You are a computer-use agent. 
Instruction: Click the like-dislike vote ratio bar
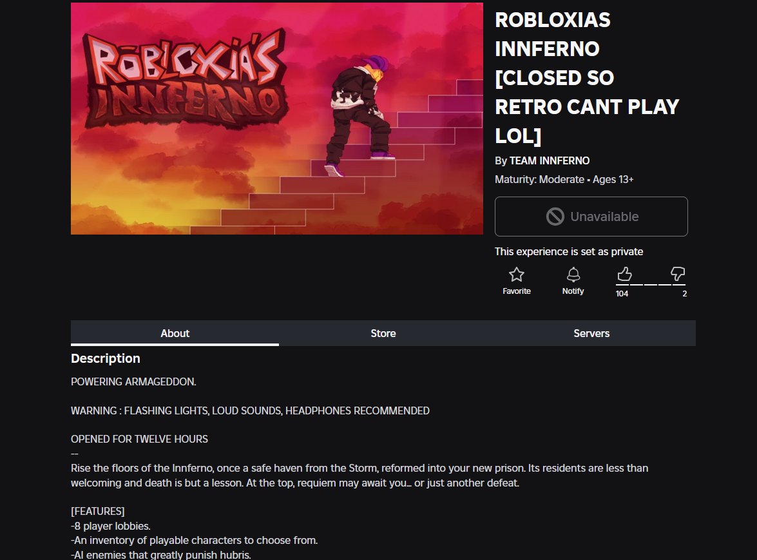[x=650, y=285]
